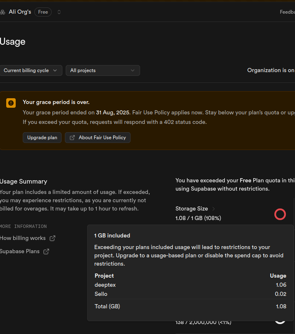Image resolution: width=295 pixels, height=334 pixels.
Task: Click the red Storage Size usage ring indicator
Action: coord(280,214)
